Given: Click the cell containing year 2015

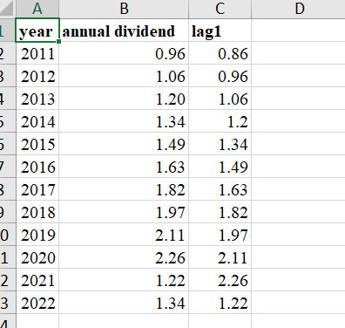Looking at the screenshot, I should point(37,144).
